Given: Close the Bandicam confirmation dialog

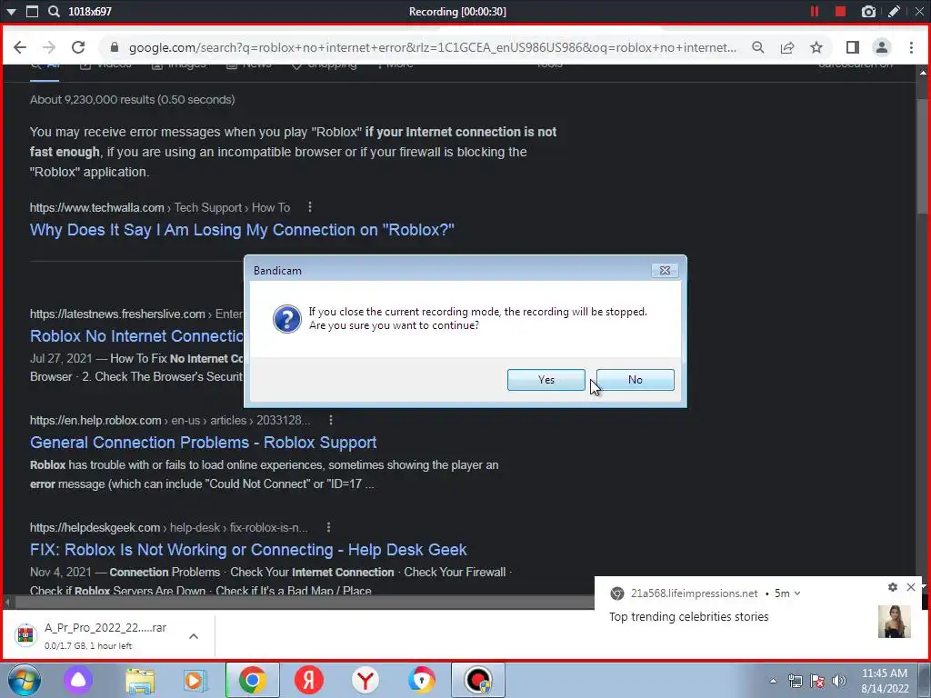Looking at the screenshot, I should coord(665,271).
